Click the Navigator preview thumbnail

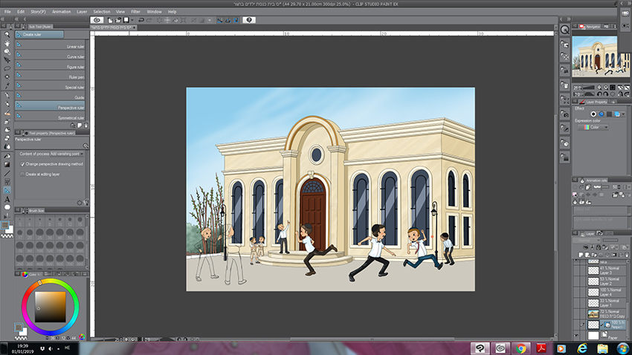[595, 57]
